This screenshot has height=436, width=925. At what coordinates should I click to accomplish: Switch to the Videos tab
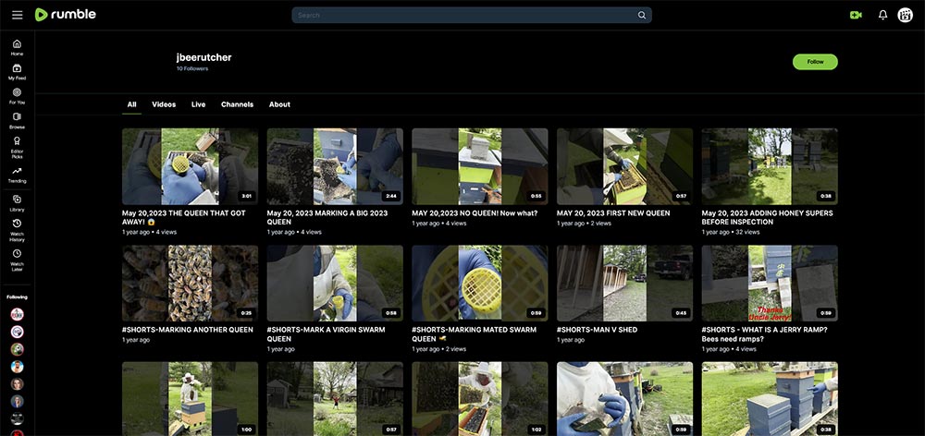coord(164,104)
